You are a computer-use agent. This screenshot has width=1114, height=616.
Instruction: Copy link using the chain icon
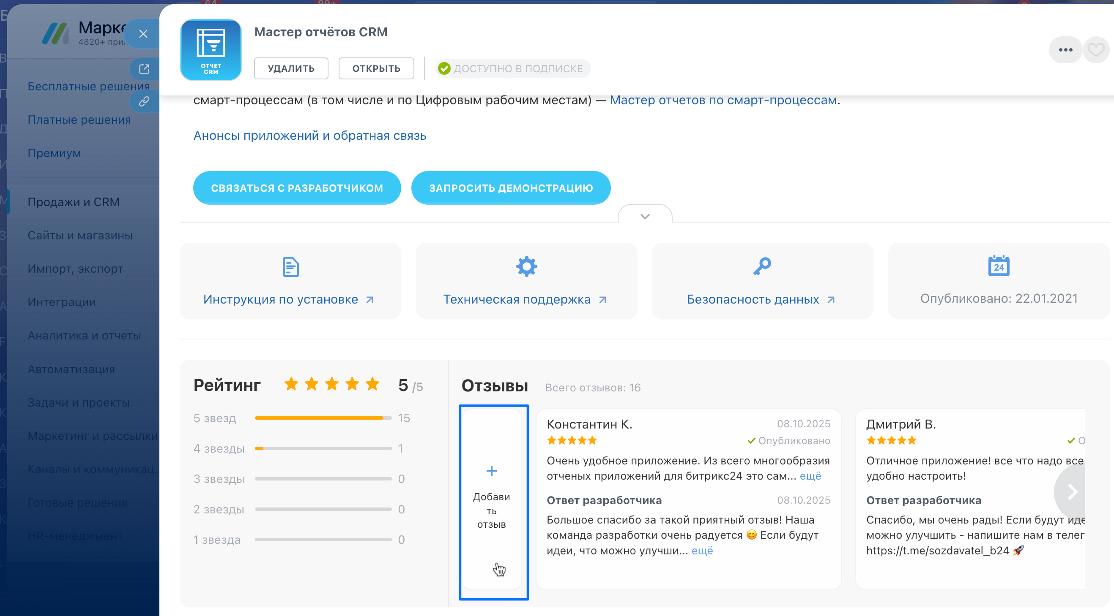144,101
